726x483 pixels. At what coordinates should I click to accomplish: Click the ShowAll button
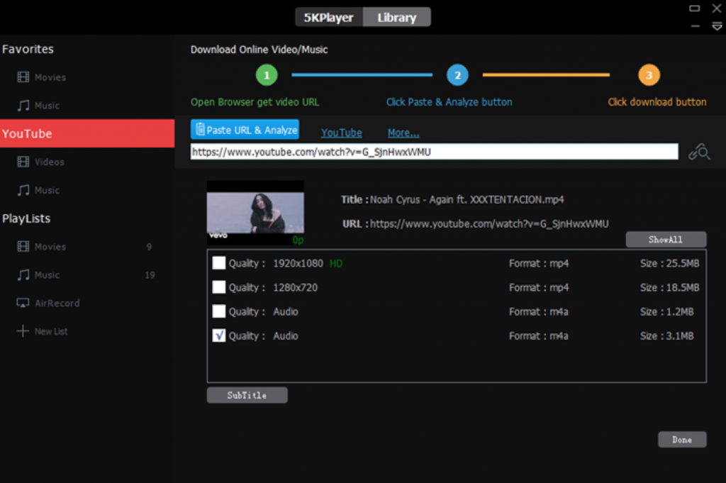(x=666, y=240)
